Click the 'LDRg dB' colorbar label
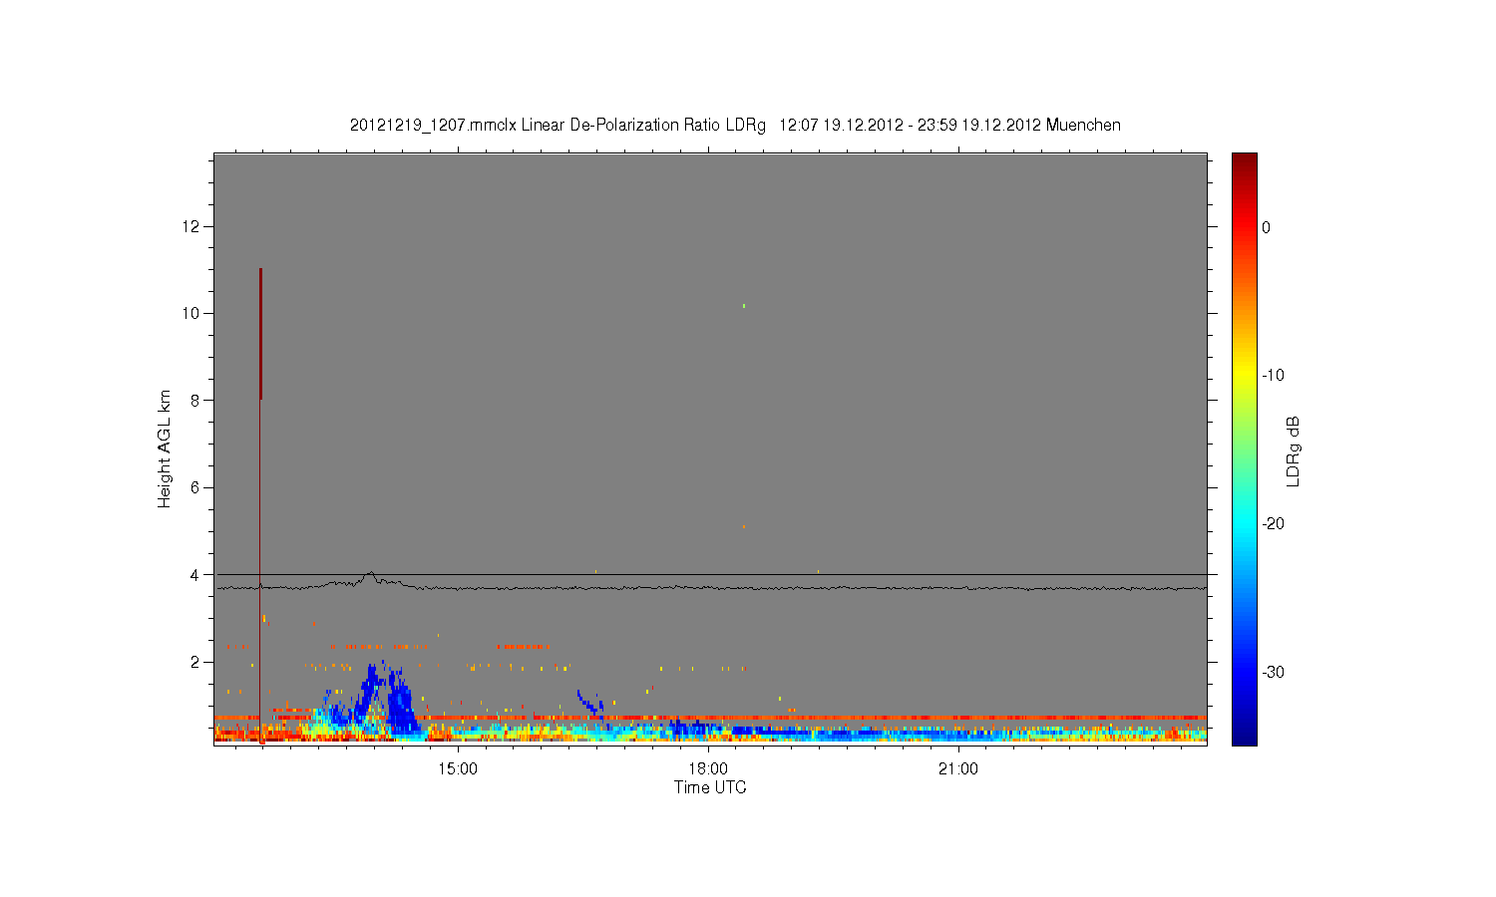1496x897 pixels. click(1294, 450)
